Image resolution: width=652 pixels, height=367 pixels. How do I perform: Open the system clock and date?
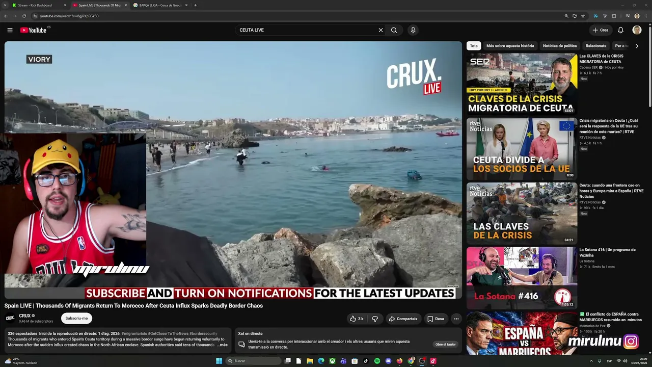639,361
